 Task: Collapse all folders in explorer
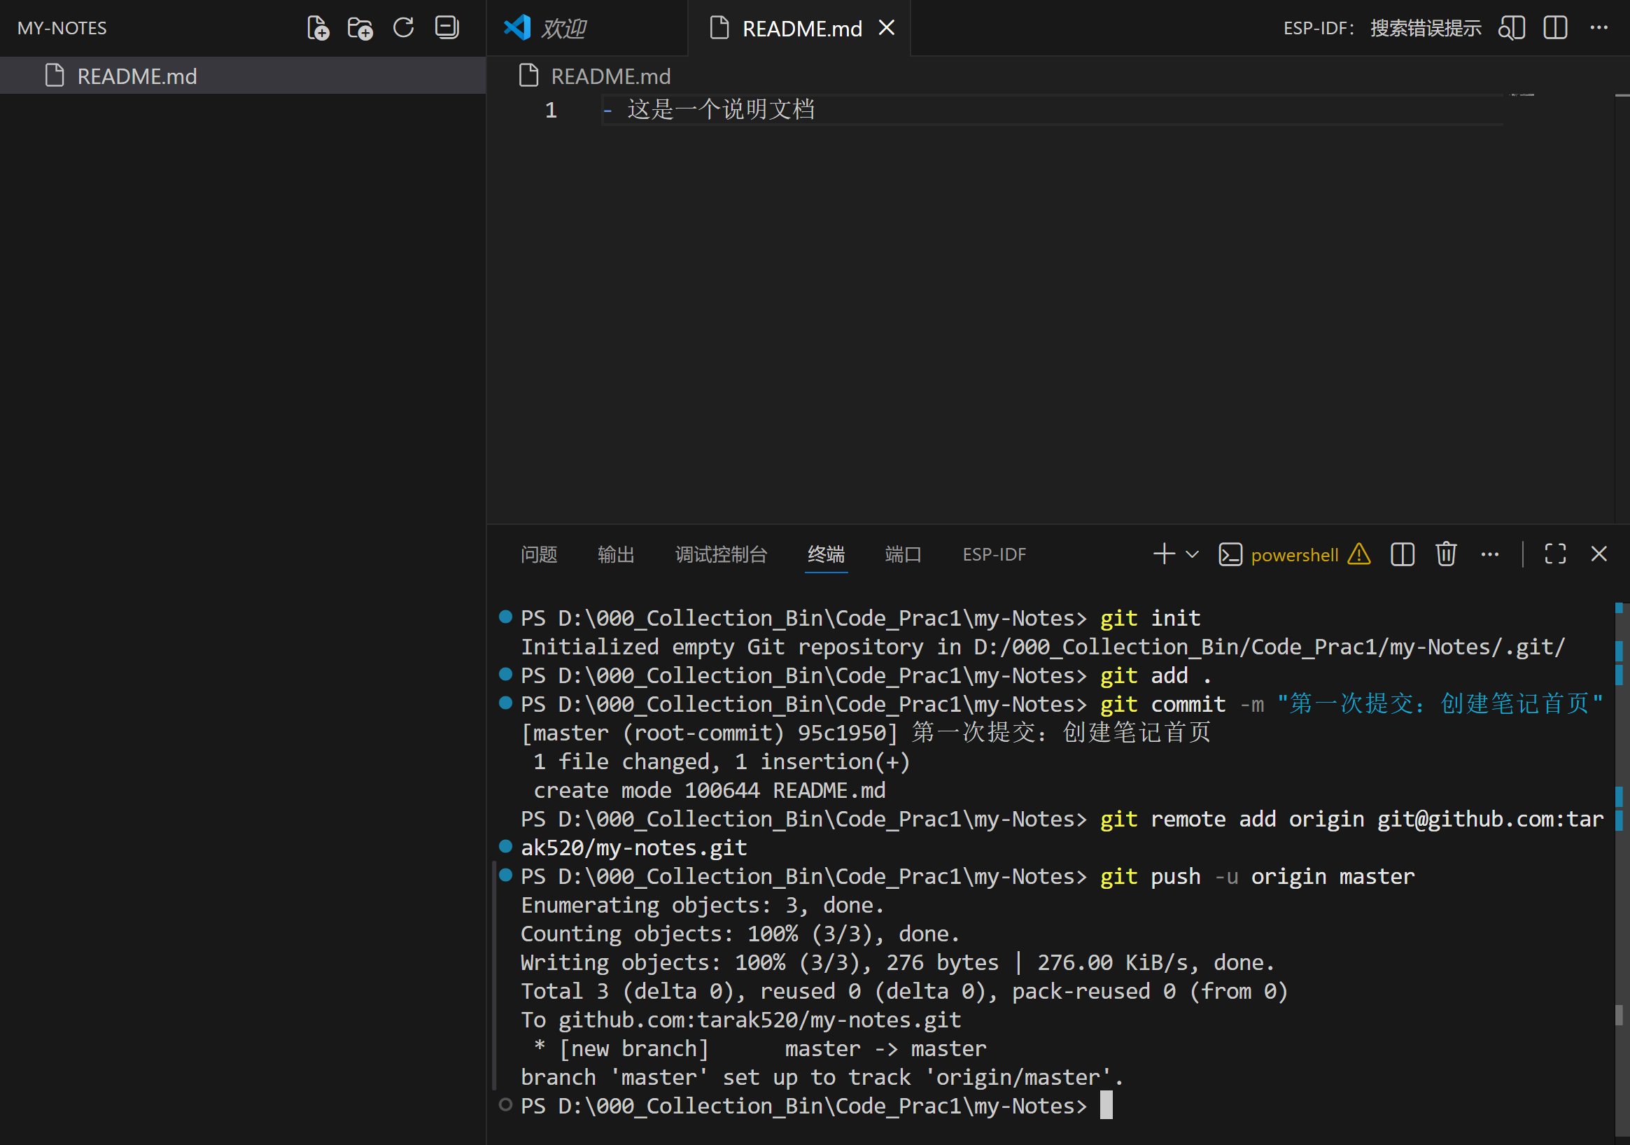(447, 29)
